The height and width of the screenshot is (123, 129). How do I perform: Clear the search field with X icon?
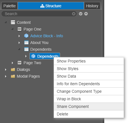tap(74, 14)
